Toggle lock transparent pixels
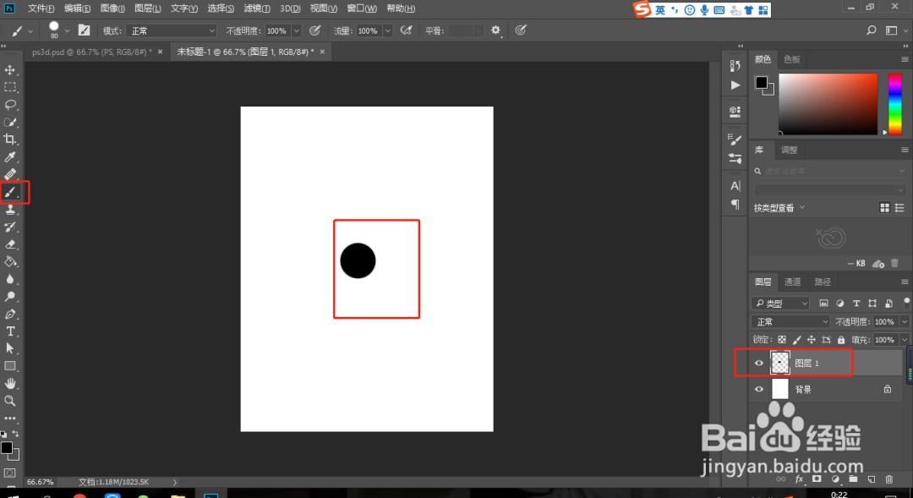The width and height of the screenshot is (913, 498). pos(782,340)
